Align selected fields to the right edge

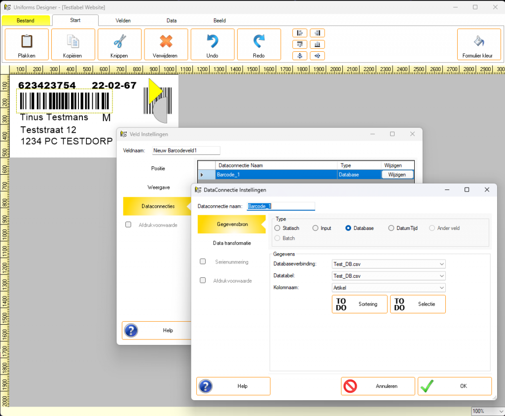(x=317, y=33)
